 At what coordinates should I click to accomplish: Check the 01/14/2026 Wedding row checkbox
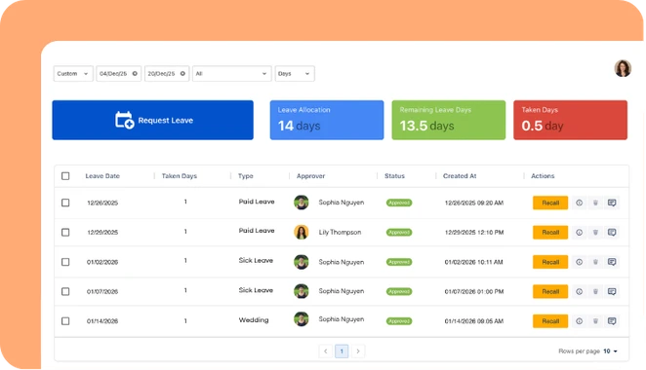[65, 321]
